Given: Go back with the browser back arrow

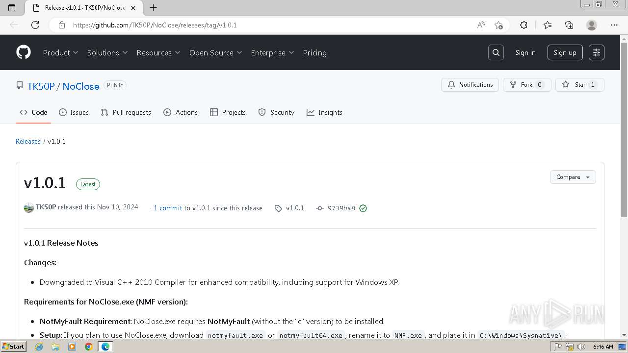Looking at the screenshot, I should [x=14, y=25].
